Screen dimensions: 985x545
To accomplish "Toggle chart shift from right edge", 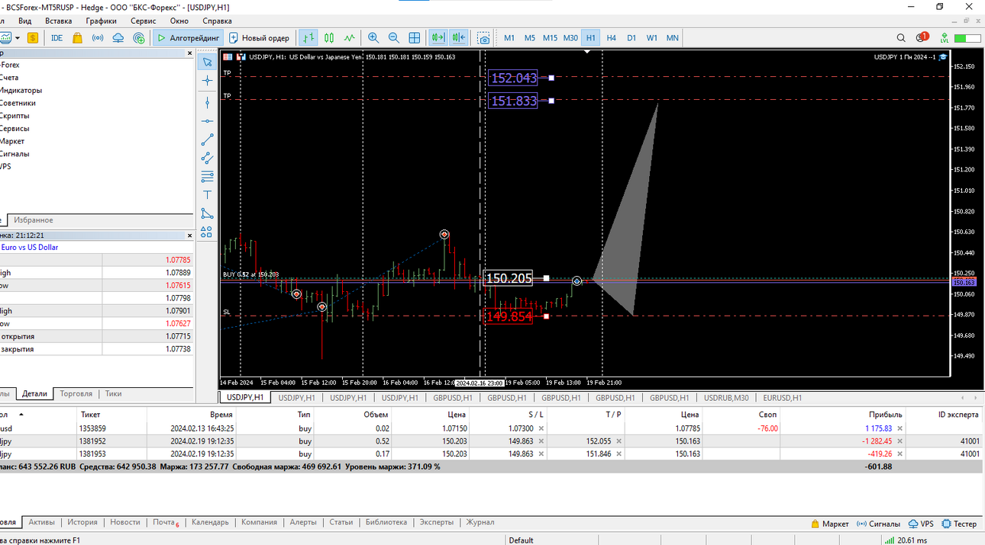I will coord(459,37).
